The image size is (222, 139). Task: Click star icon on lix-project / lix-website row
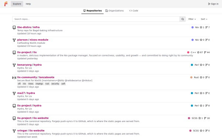point(200,118)
